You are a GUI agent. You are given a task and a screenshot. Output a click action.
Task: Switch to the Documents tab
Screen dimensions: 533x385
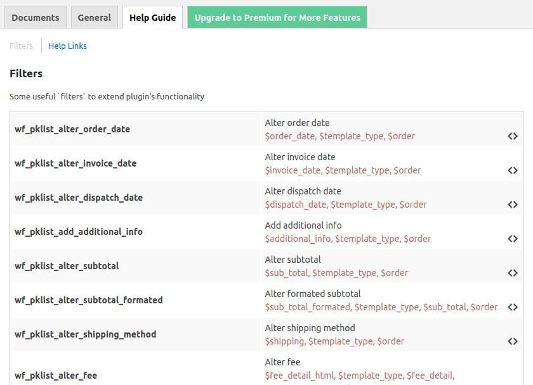35,17
